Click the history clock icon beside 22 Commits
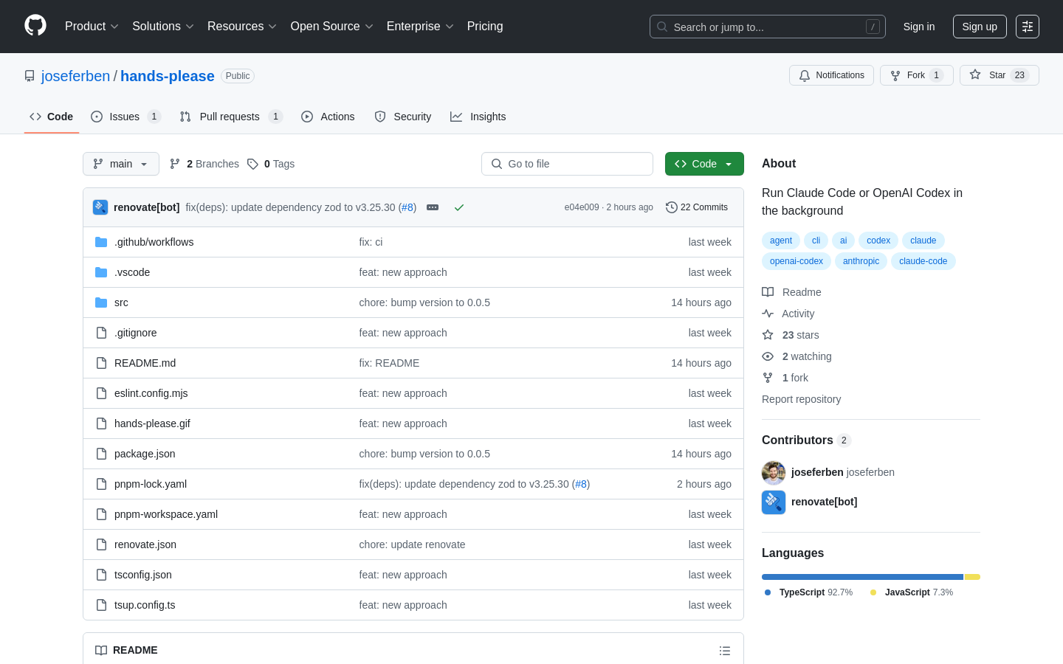 pos(672,207)
